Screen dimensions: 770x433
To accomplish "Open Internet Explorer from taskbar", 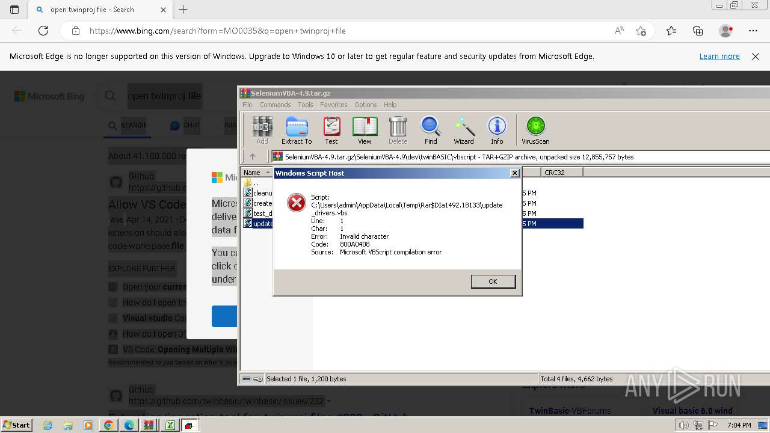I will click(48, 425).
